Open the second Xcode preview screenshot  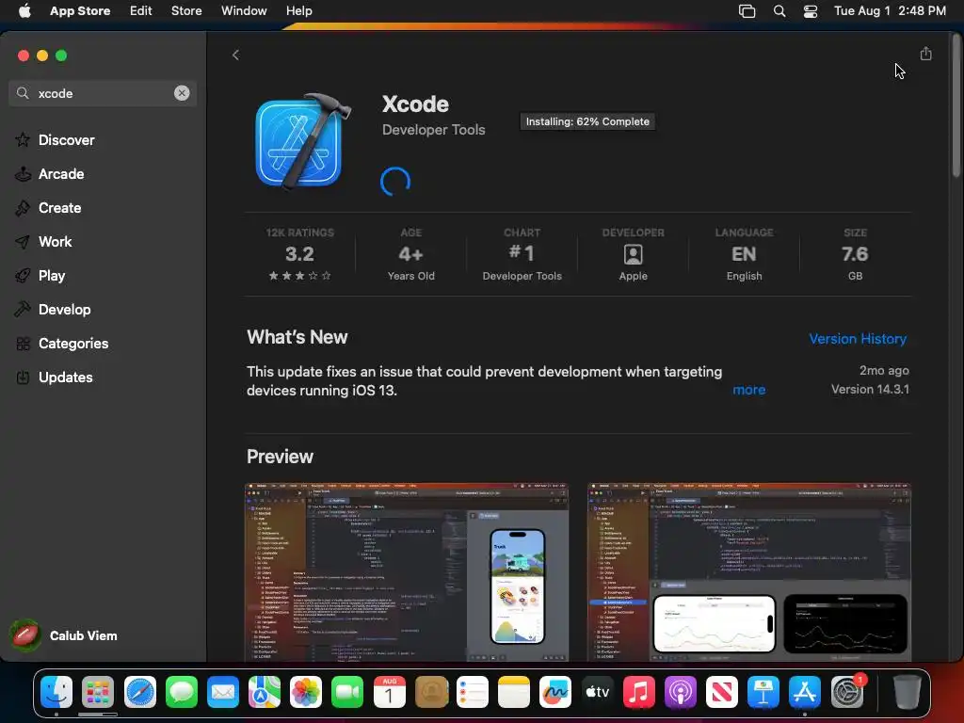pos(748,572)
